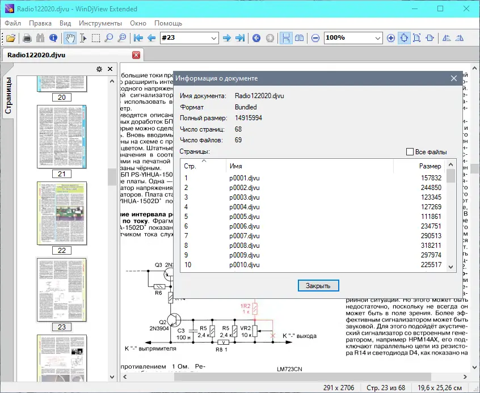Click status bar page size '19,6 x 25,26 см'
This screenshot has height=393, width=480.
click(440, 388)
